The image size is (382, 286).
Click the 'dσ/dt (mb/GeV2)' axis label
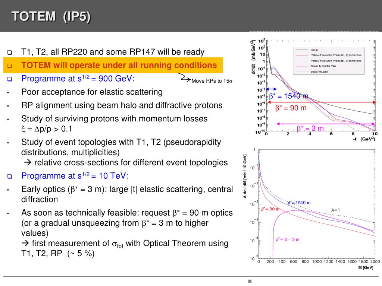253,57
